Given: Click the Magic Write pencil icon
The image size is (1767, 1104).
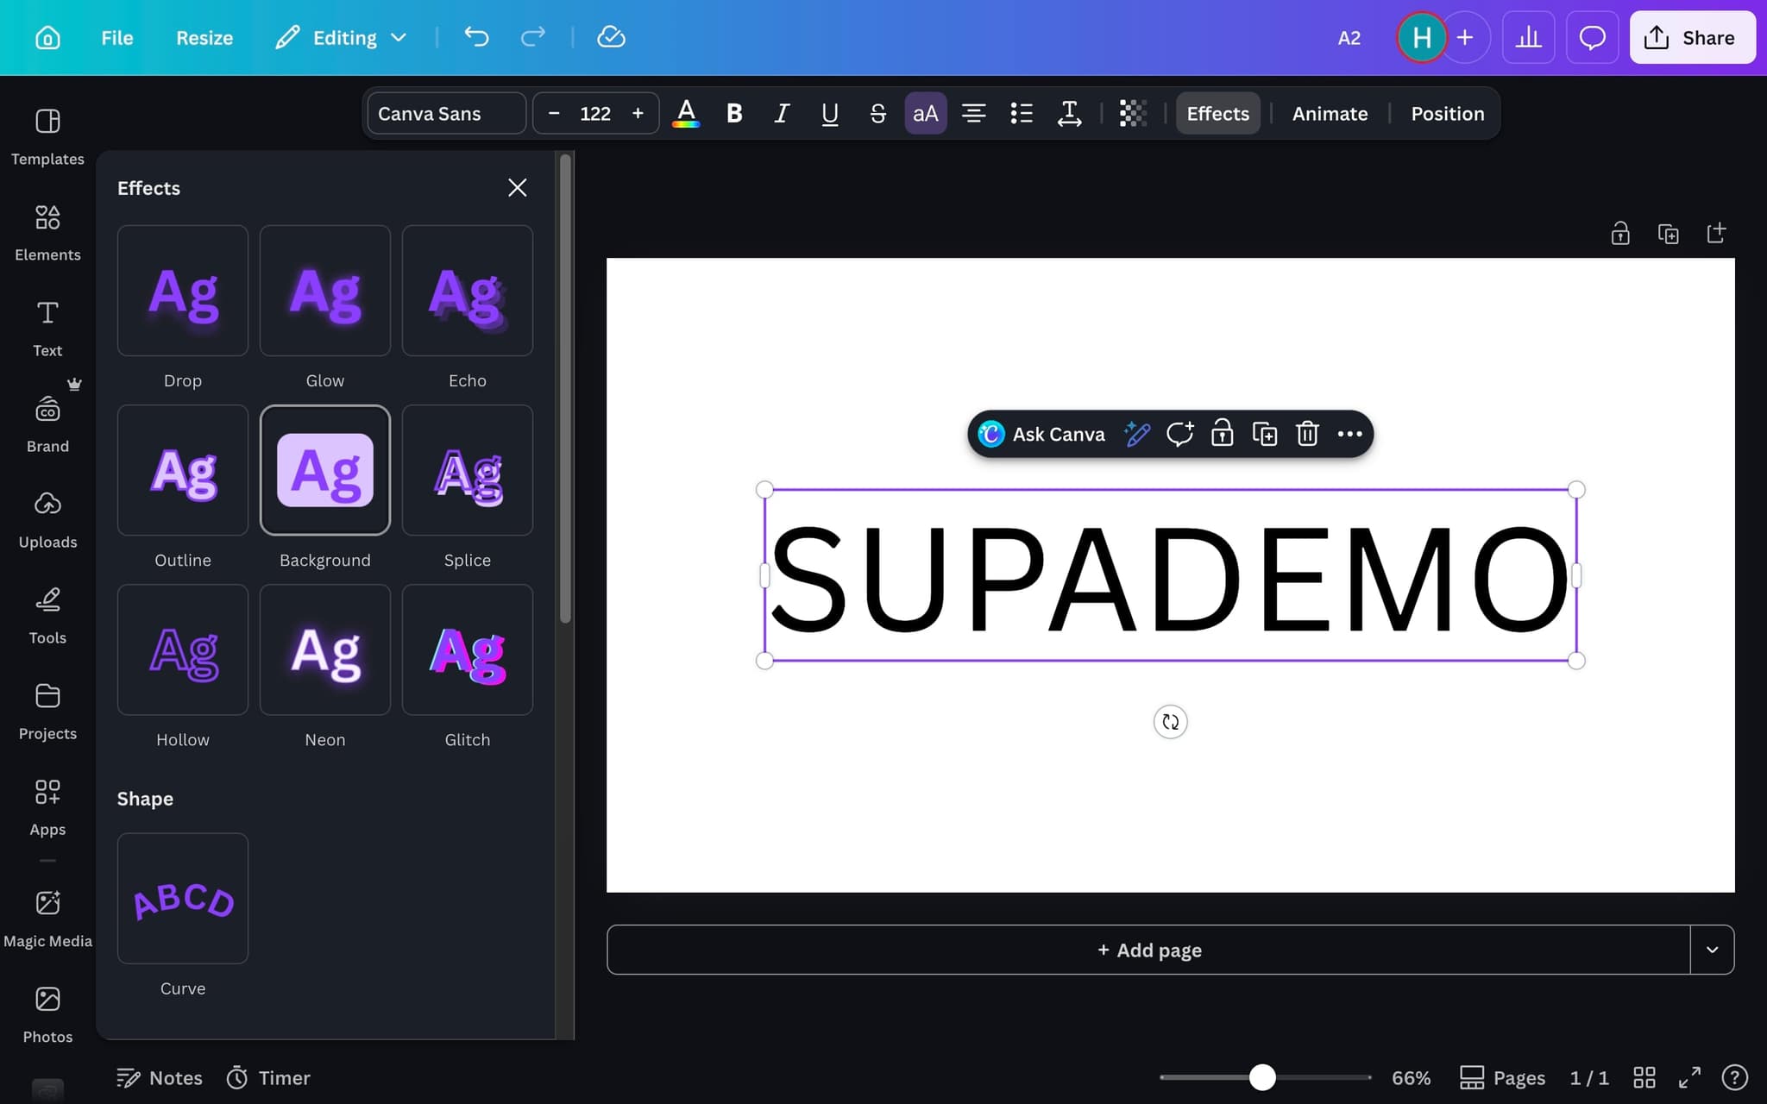Looking at the screenshot, I should (1137, 434).
